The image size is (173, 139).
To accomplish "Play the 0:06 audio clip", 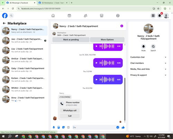I will tap(97, 63).
